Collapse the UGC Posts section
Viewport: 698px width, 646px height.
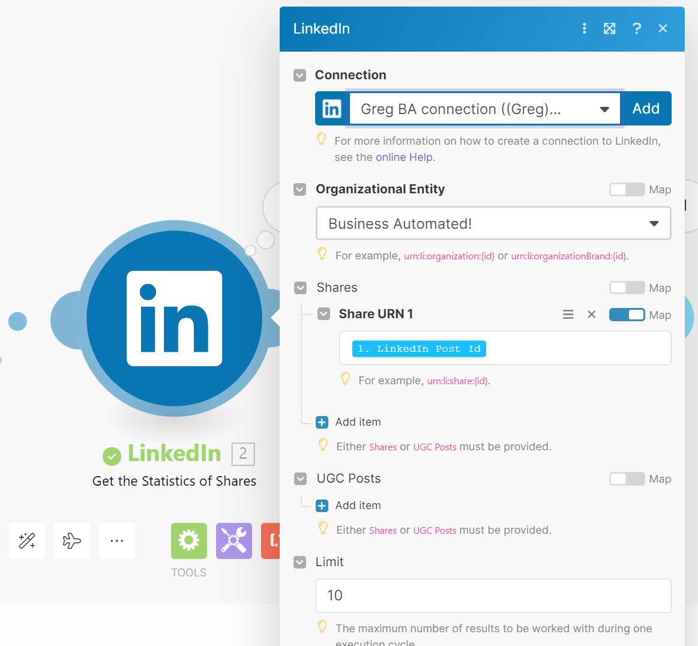point(301,479)
